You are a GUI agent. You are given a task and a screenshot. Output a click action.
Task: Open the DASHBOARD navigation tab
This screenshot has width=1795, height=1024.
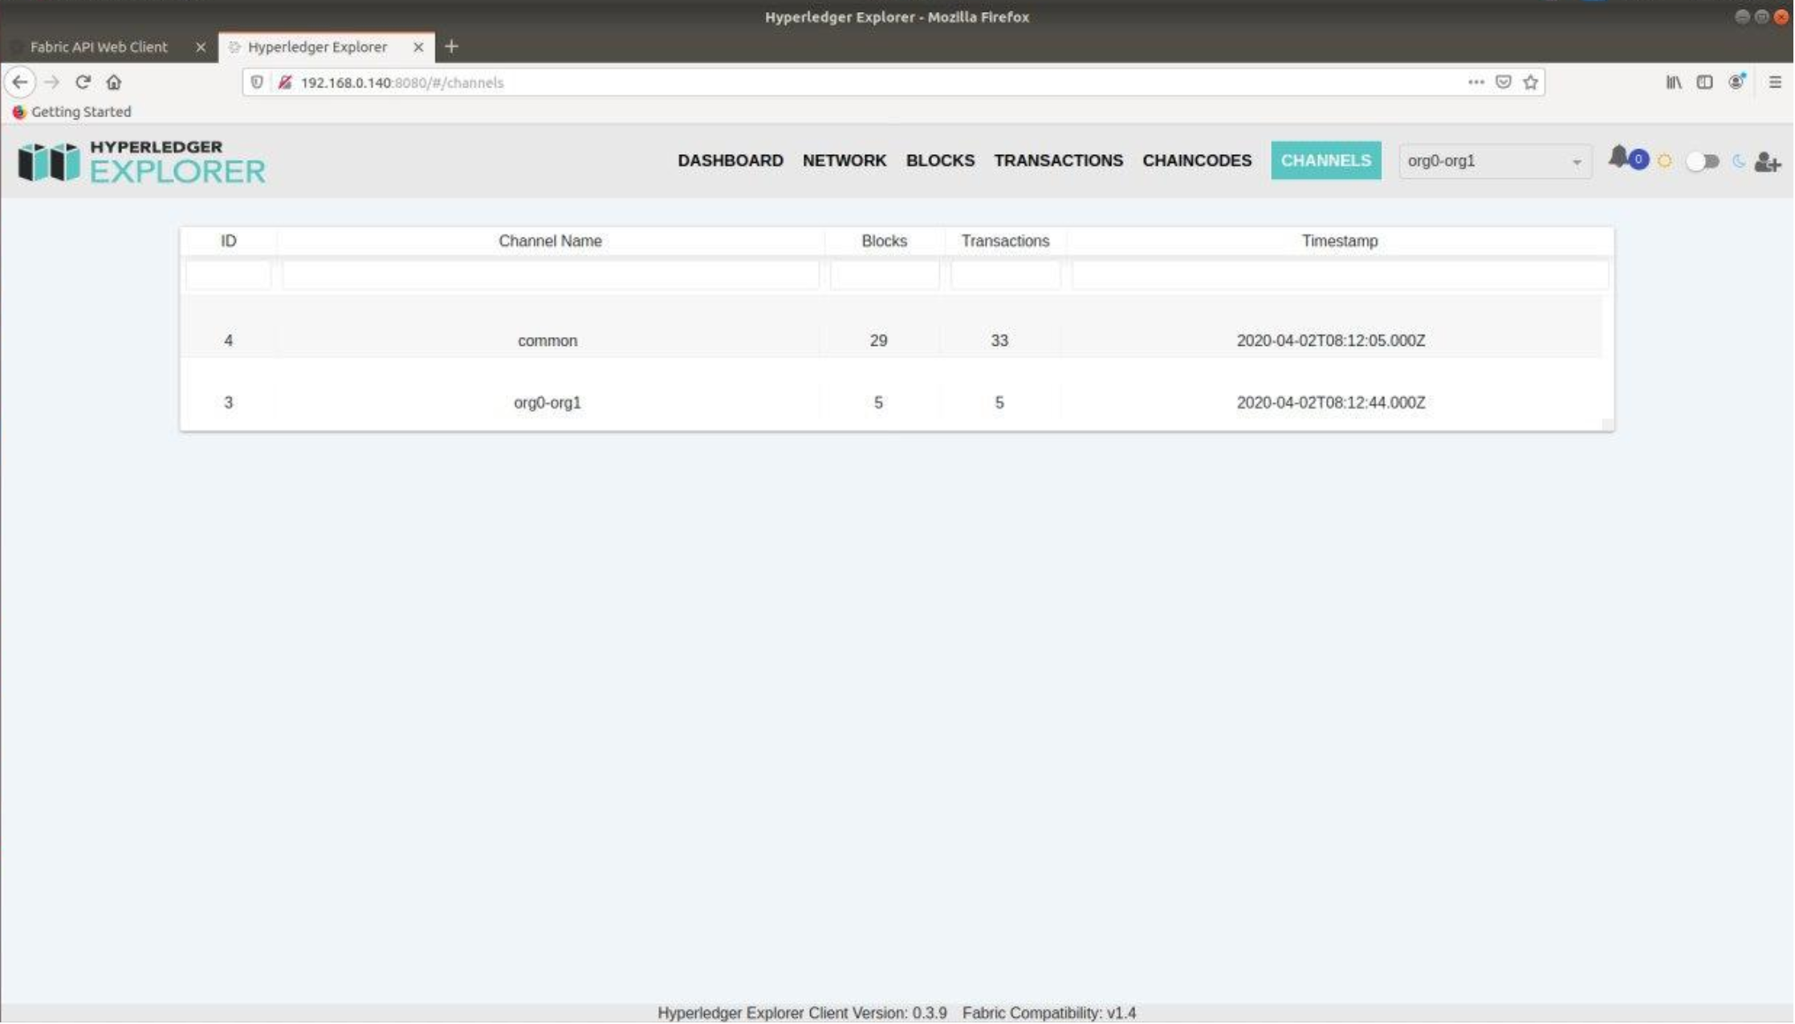[730, 161]
